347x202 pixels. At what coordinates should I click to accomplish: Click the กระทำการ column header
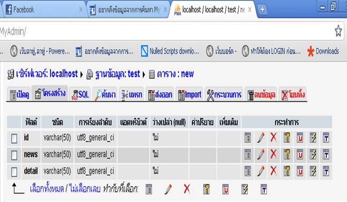(x=286, y=122)
